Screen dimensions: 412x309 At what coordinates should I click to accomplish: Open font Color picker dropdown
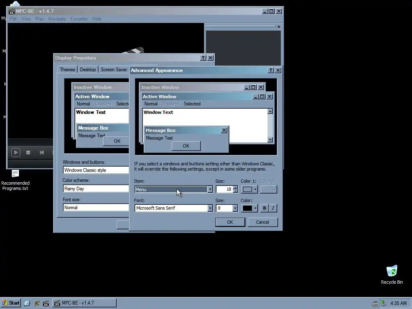coord(249,208)
